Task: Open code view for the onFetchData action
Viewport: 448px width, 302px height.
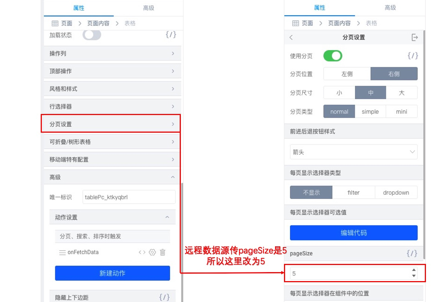Action: point(142,252)
